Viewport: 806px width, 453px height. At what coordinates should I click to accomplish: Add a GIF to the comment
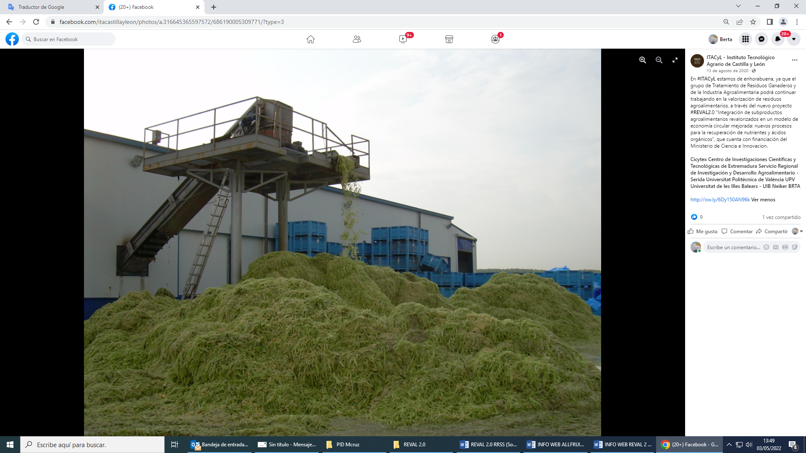tap(785, 247)
